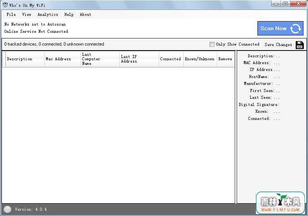Open the Help menu
The height and width of the screenshot is (216, 308).
coord(69,15)
